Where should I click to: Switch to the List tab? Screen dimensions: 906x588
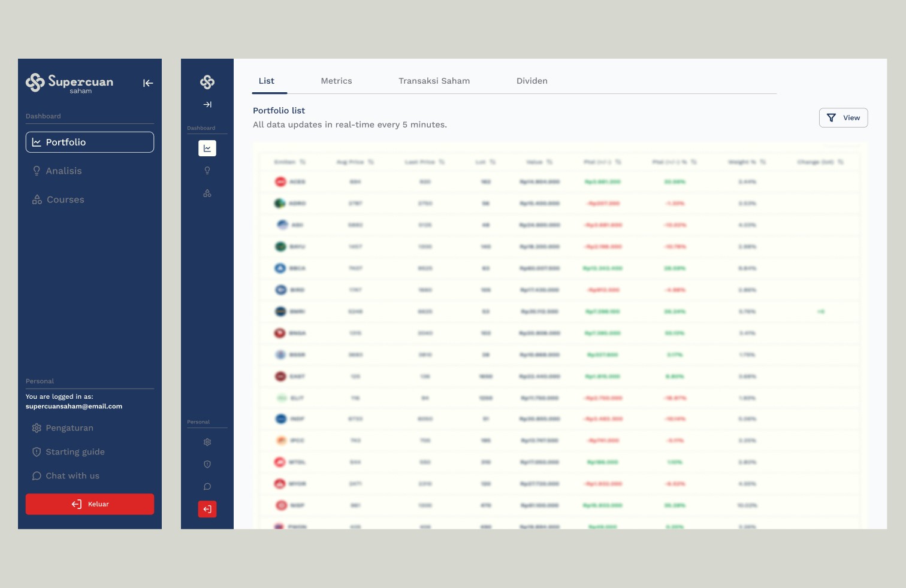coord(267,81)
